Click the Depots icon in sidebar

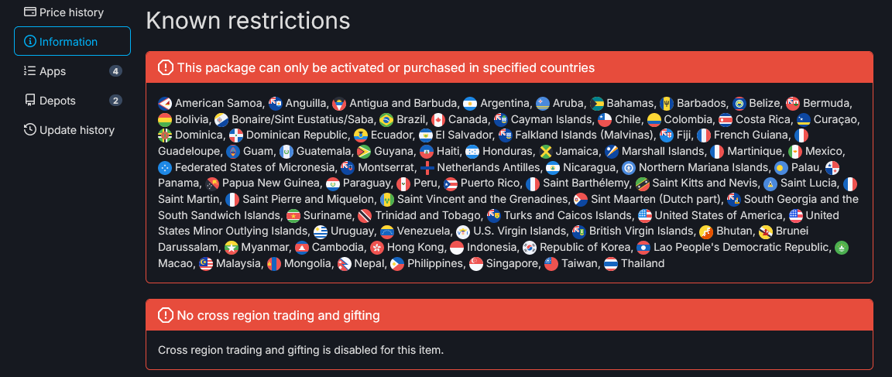pos(30,101)
